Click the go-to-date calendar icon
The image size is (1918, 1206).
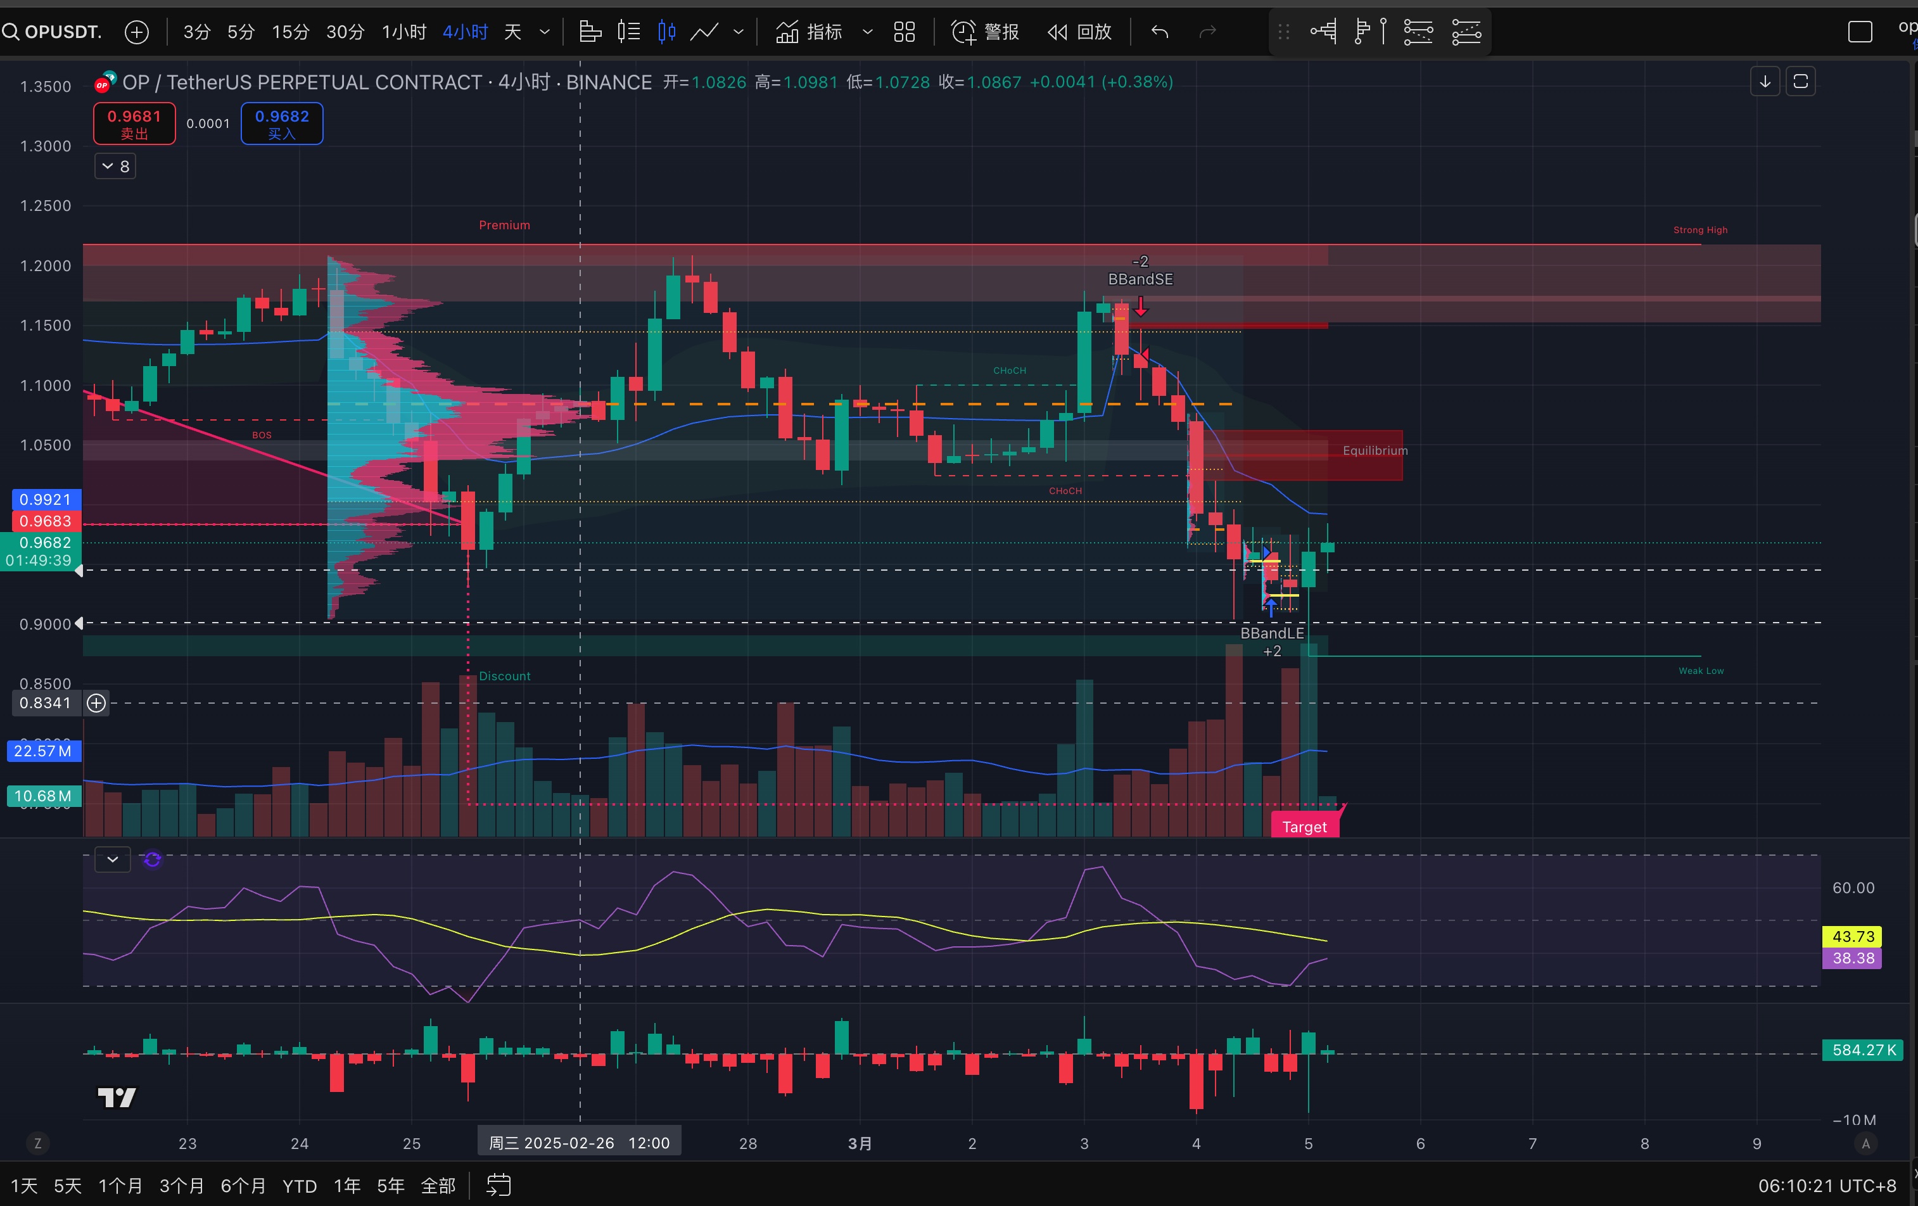[498, 1185]
